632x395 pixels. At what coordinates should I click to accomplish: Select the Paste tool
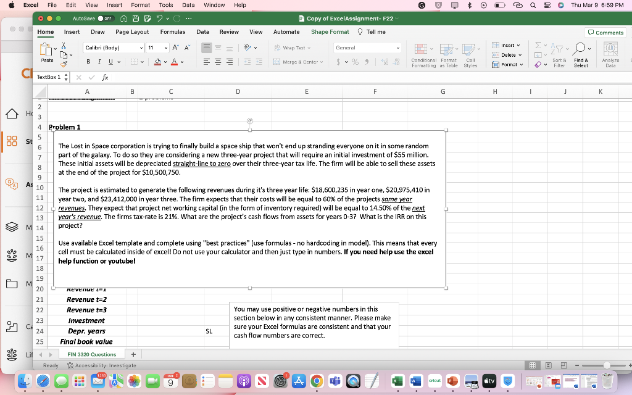pos(48,51)
